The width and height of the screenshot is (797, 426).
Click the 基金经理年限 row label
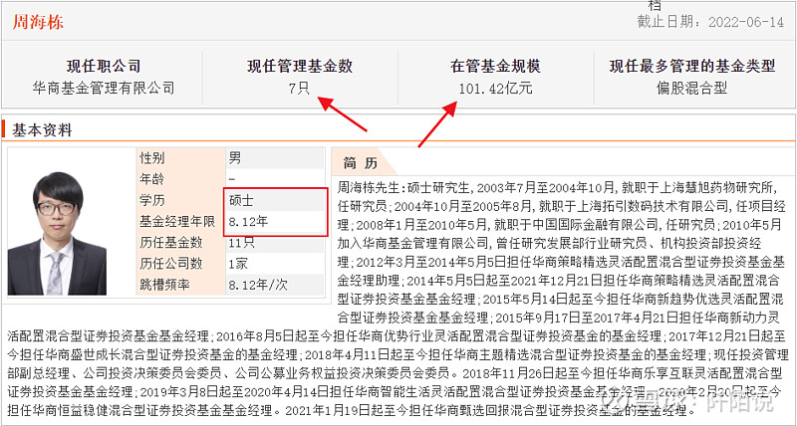pyautogui.click(x=177, y=221)
